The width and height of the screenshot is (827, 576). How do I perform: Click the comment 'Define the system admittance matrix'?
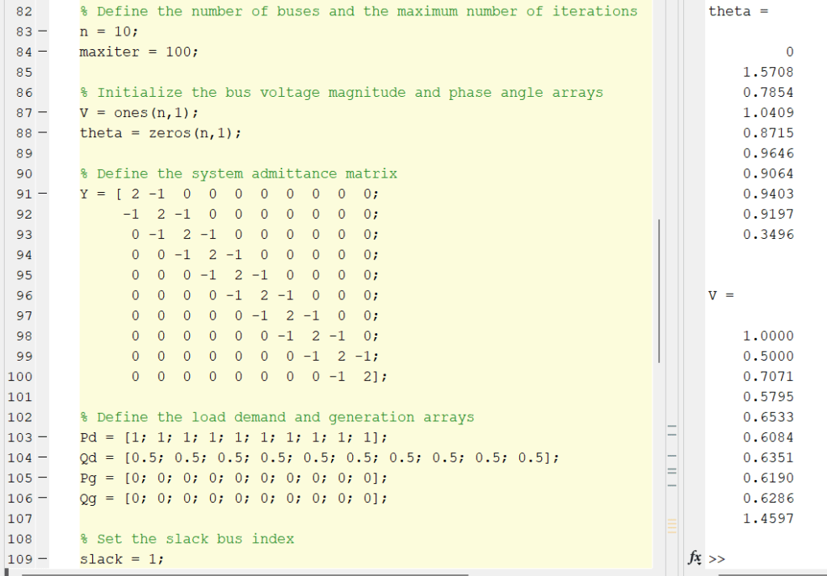pyautogui.click(x=247, y=173)
